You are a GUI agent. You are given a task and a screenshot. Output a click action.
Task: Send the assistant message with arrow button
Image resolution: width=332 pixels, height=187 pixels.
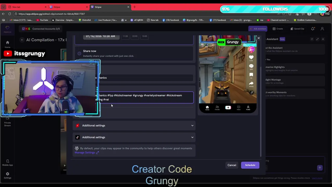click(x=320, y=168)
